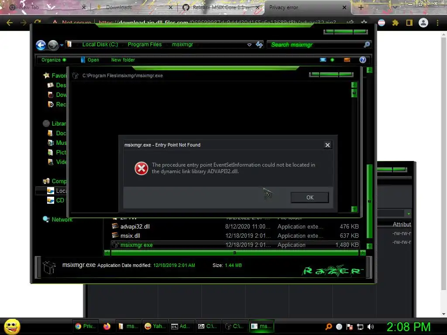Click the file list vertical scrollbar thumb
The width and height of the screenshot is (447, 335).
(x=369, y=201)
